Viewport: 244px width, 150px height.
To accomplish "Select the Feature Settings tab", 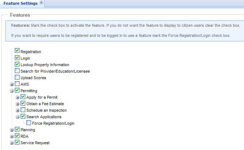I will click(20, 3).
